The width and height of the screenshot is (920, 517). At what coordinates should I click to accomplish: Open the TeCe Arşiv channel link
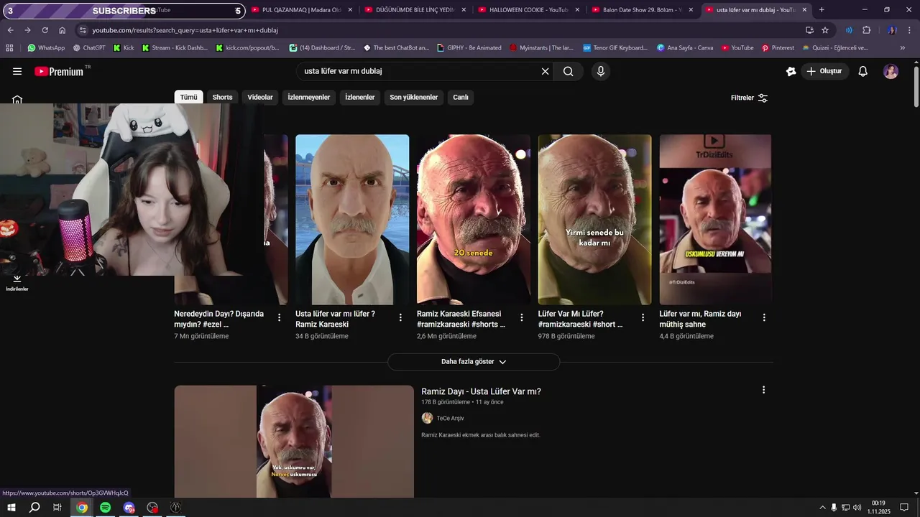[x=450, y=419]
